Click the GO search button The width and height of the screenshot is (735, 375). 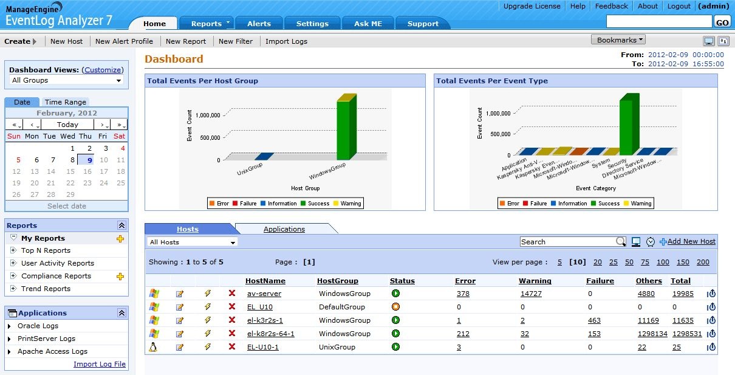click(722, 22)
